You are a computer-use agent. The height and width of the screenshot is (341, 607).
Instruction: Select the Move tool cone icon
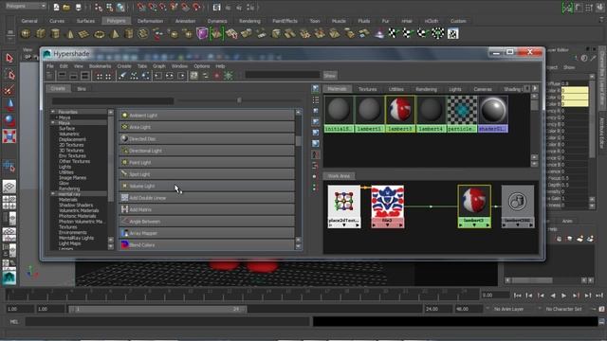9,104
